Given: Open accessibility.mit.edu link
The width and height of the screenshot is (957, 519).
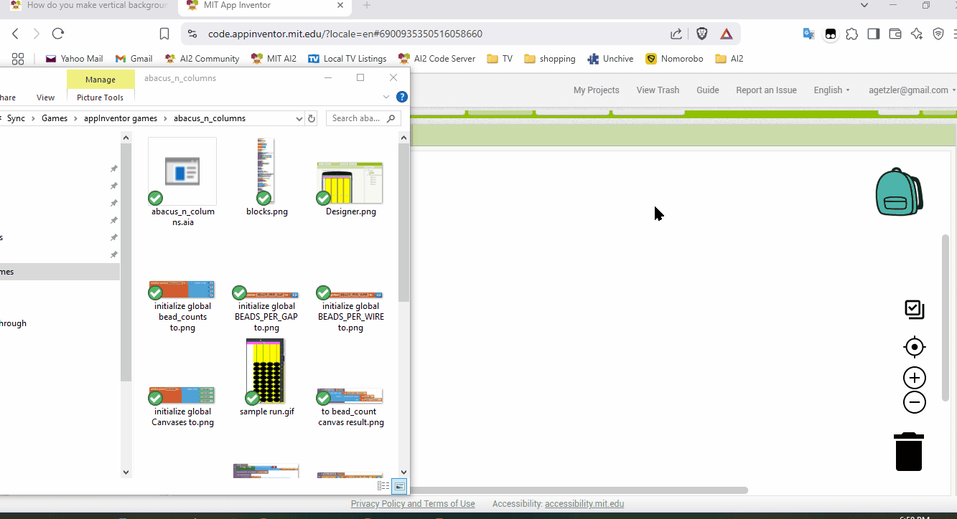Looking at the screenshot, I should tap(584, 504).
